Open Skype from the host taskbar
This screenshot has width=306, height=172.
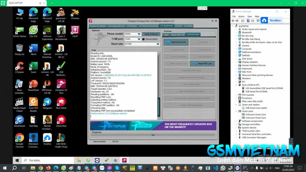[x=117, y=168]
